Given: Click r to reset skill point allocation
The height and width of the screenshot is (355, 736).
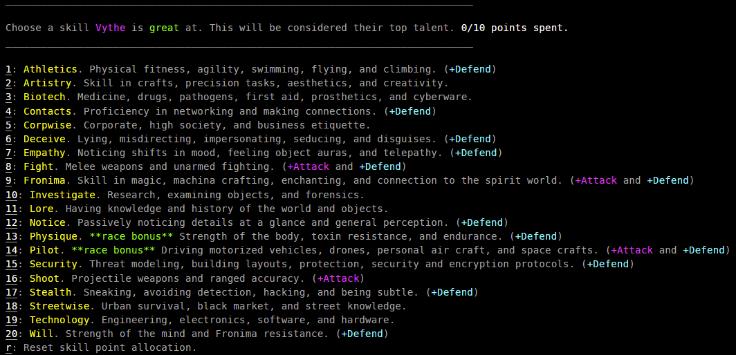Looking at the screenshot, I should (102, 348).
